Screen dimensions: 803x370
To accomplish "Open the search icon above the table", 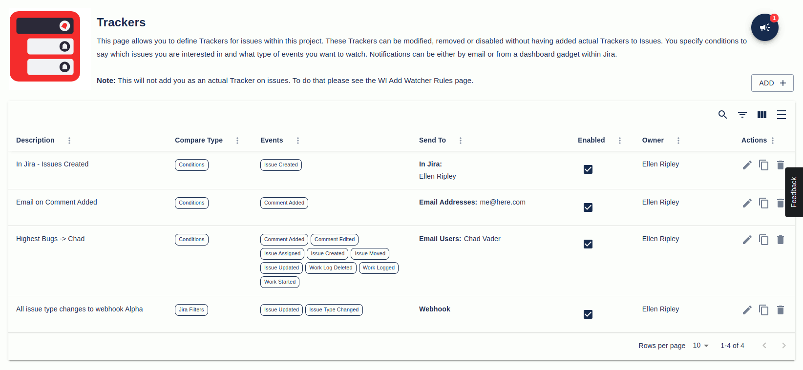I will point(723,115).
